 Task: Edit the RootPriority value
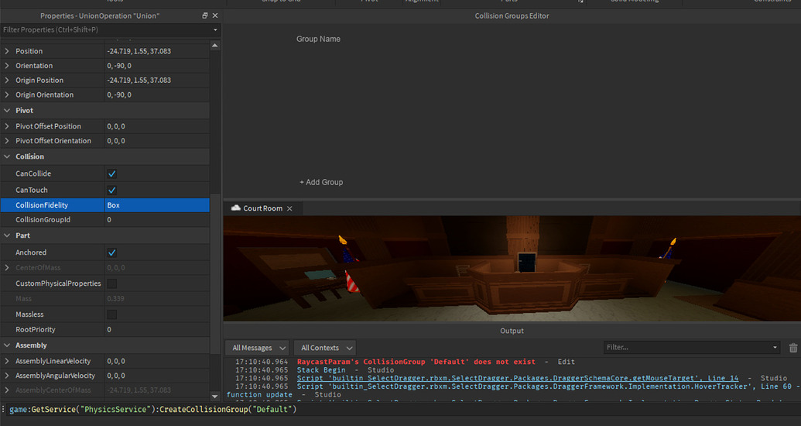click(x=157, y=330)
